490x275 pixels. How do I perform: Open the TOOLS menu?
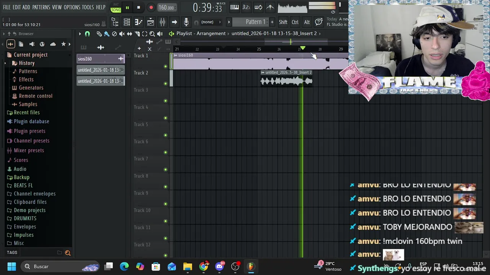click(88, 7)
